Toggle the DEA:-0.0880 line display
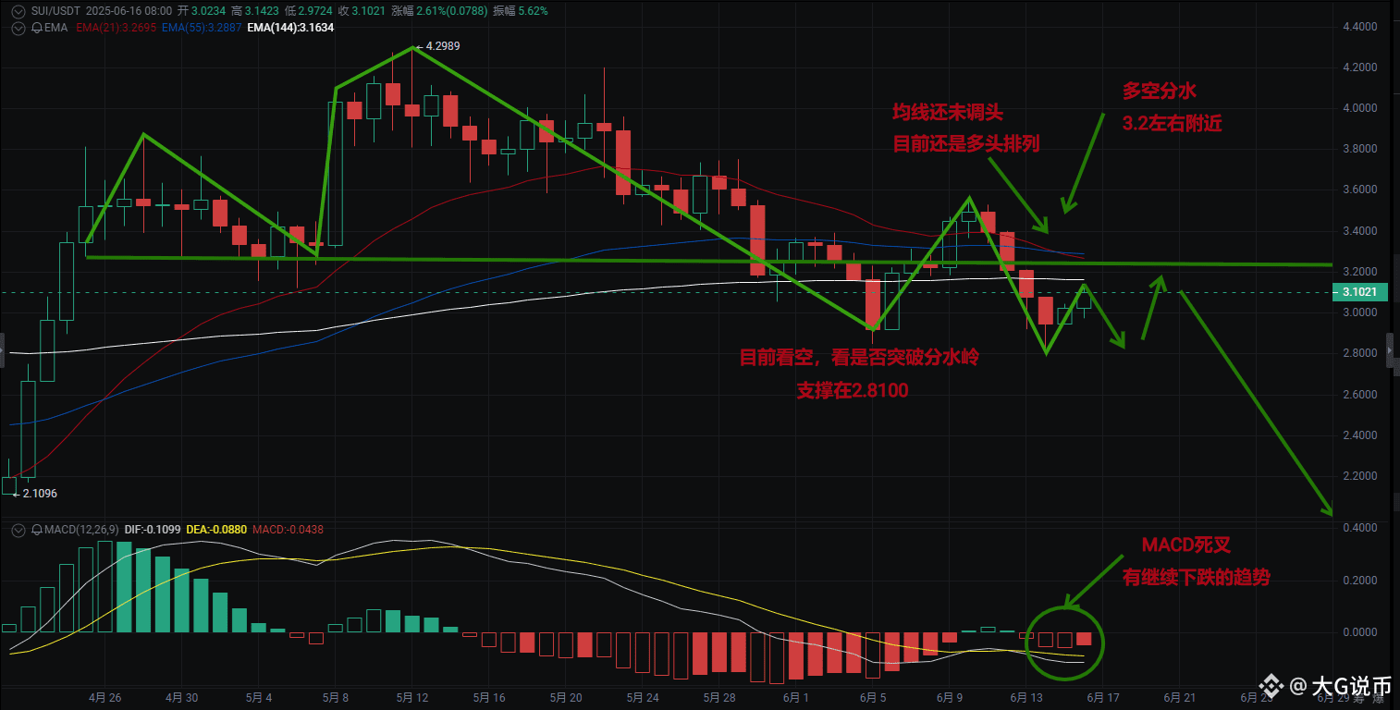1400x710 pixels. coord(216,530)
